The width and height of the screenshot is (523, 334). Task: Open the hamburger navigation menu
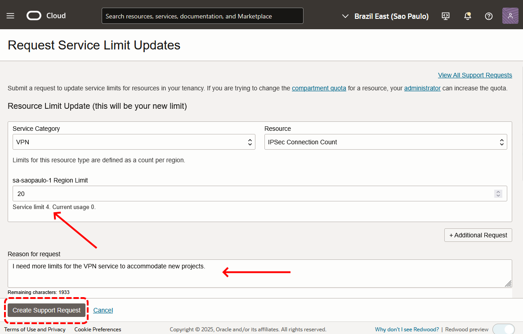(x=10, y=16)
